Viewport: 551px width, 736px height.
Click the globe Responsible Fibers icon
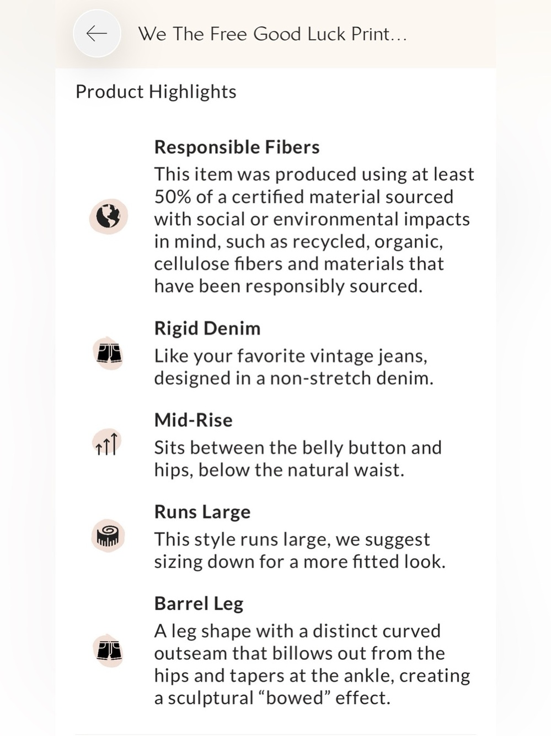click(109, 216)
